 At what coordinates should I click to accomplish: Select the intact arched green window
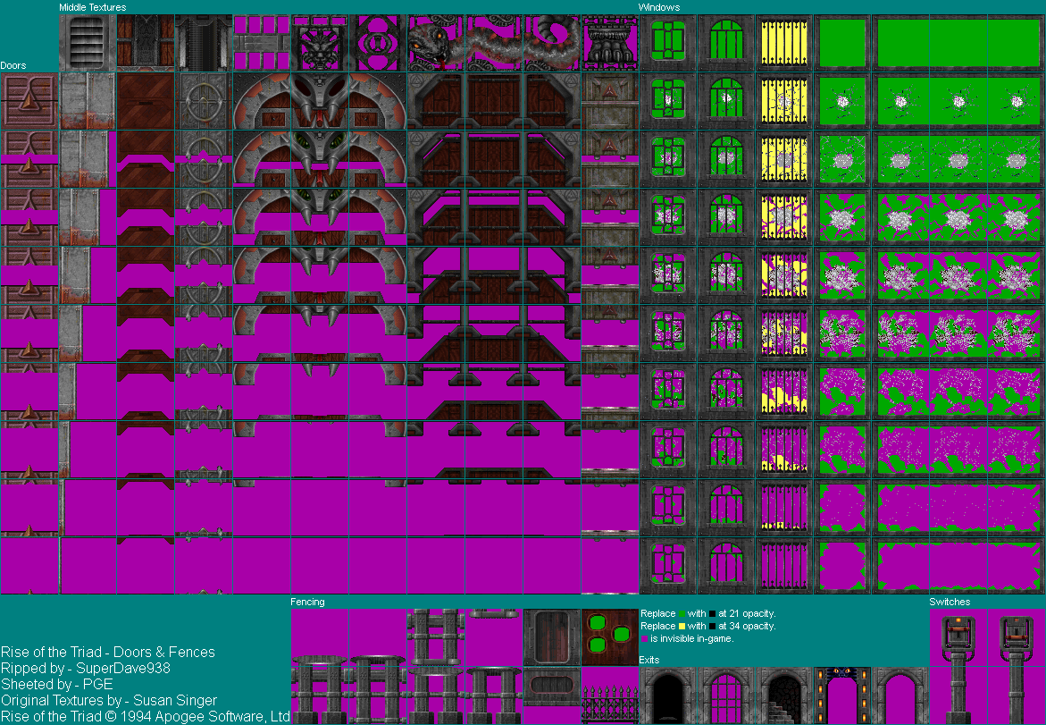point(726,43)
